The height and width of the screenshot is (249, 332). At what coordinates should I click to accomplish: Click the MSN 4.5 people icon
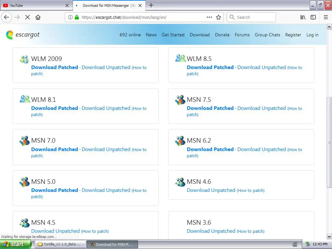pos(25,223)
